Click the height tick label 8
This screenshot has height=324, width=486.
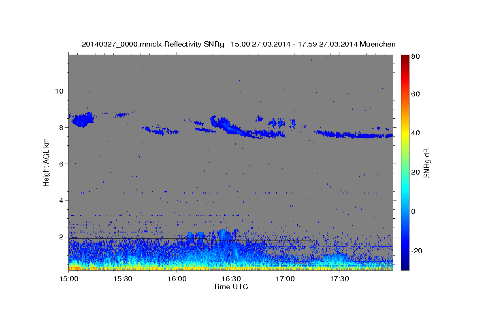pyautogui.click(x=62, y=127)
